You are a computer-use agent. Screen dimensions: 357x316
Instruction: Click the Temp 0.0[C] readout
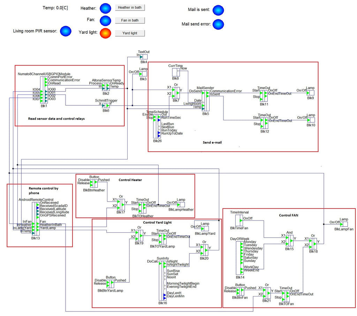coord(55,8)
